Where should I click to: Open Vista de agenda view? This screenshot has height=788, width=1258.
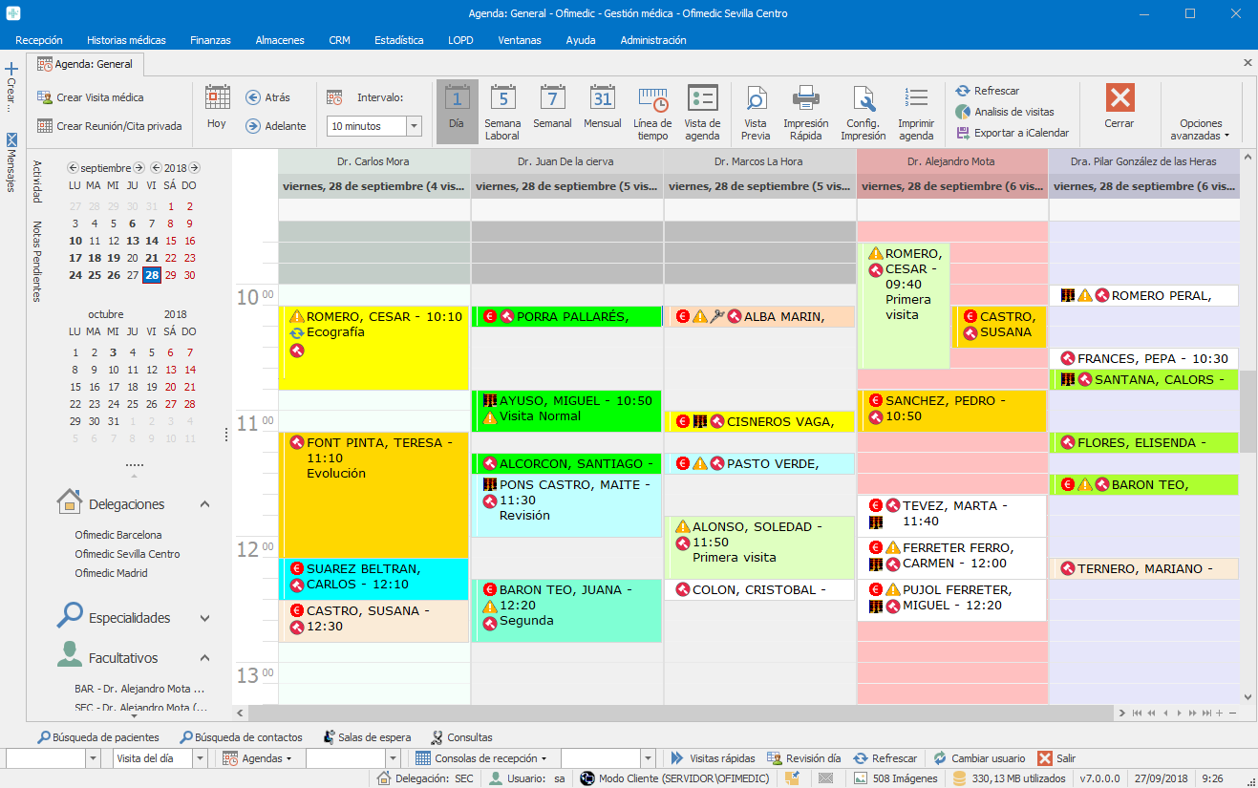coord(702,98)
